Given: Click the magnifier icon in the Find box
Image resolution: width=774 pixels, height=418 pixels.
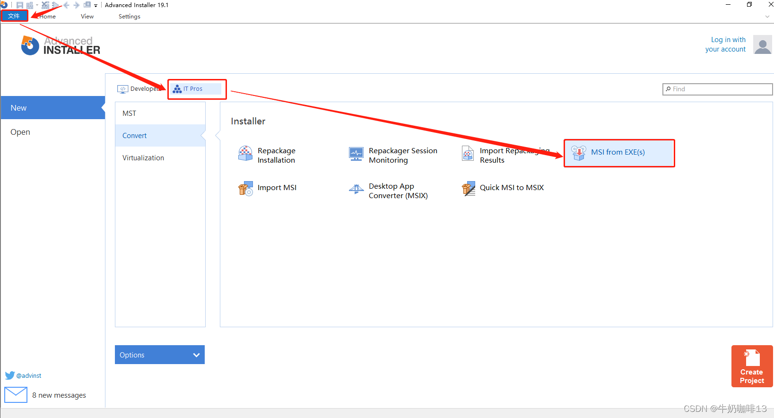Looking at the screenshot, I should click(x=668, y=89).
